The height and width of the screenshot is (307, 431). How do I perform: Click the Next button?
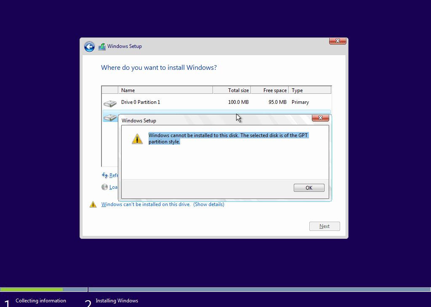click(x=325, y=226)
